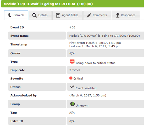
Task: Click the red critical status monitor icon
Action: click(72, 62)
